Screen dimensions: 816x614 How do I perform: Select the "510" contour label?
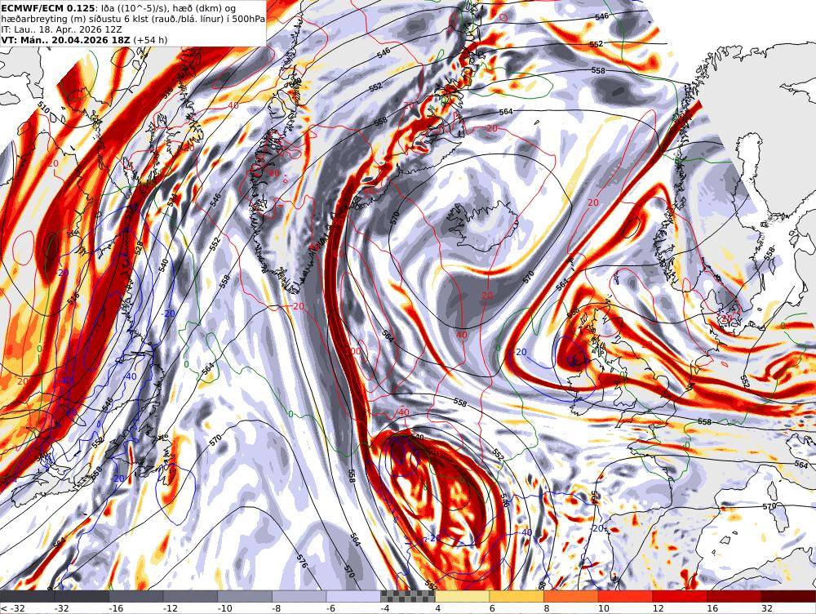click(44, 108)
